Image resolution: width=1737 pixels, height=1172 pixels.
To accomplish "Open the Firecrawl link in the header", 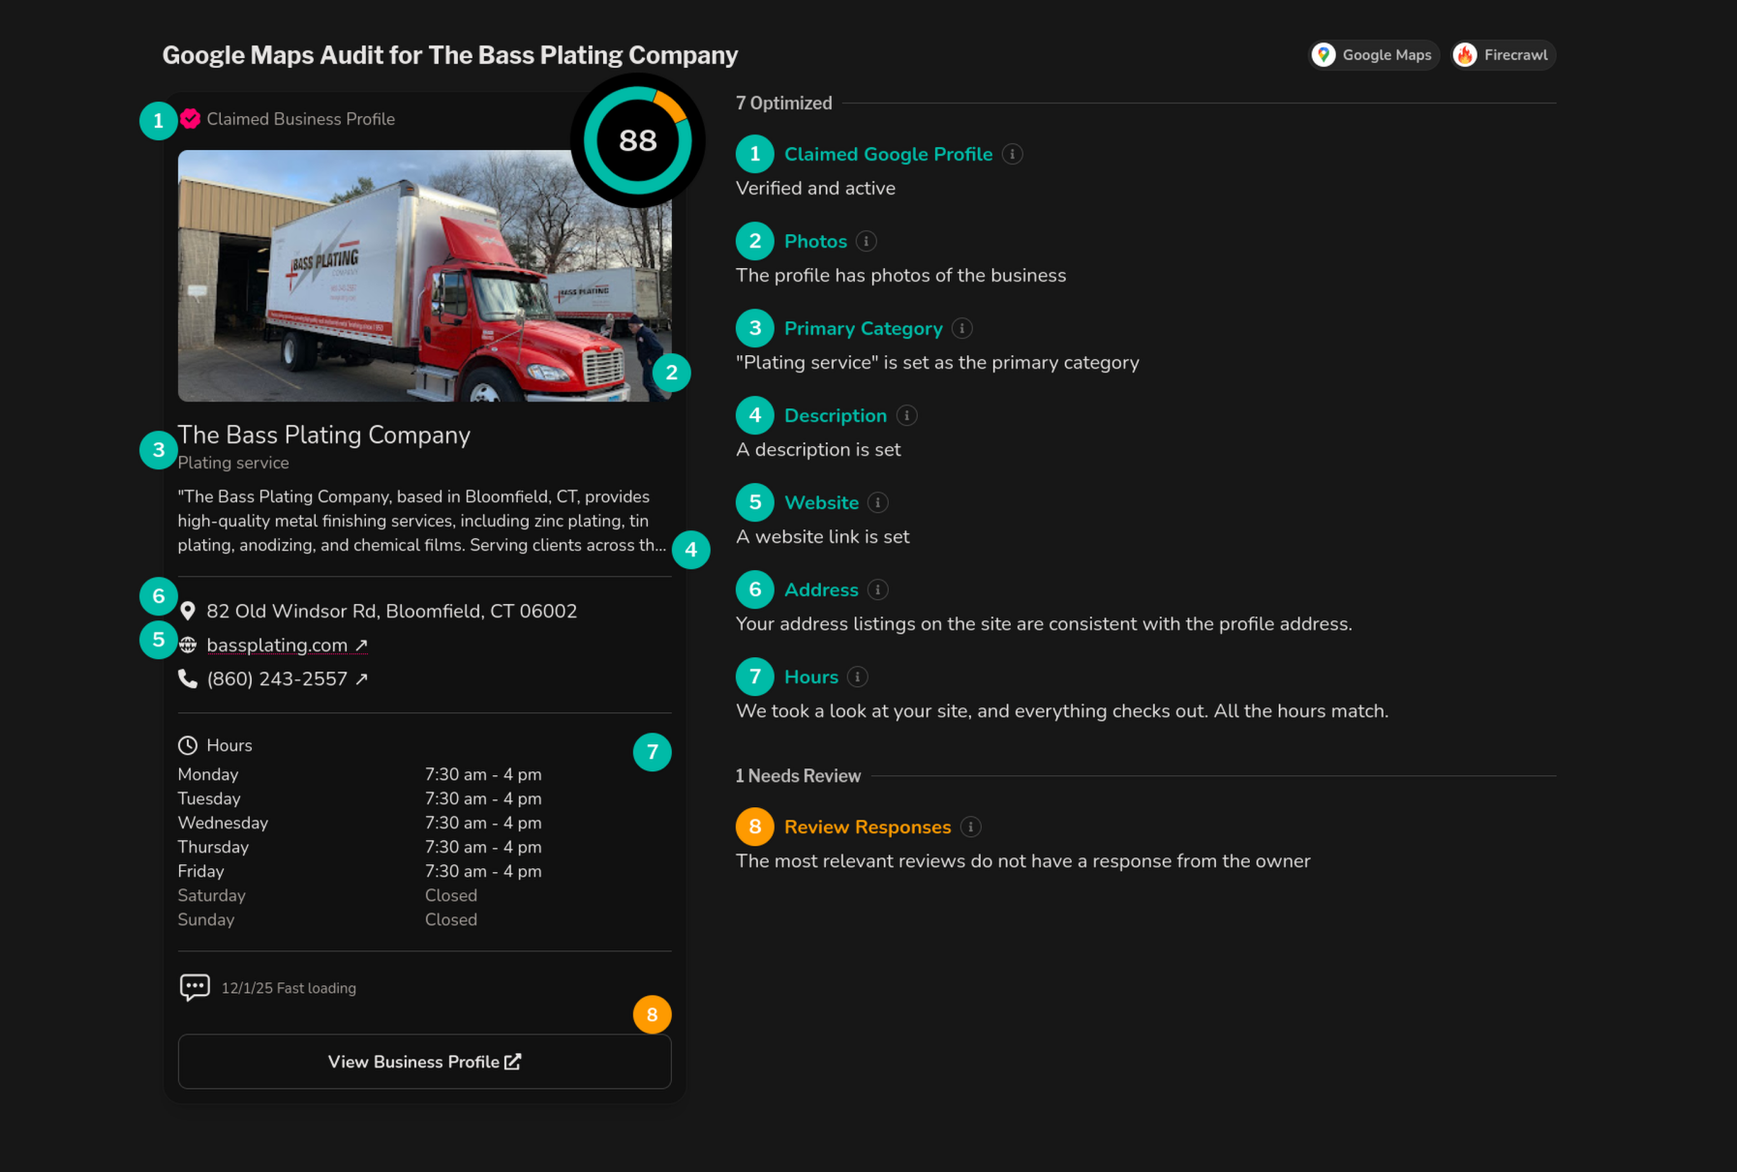I will tap(1502, 54).
